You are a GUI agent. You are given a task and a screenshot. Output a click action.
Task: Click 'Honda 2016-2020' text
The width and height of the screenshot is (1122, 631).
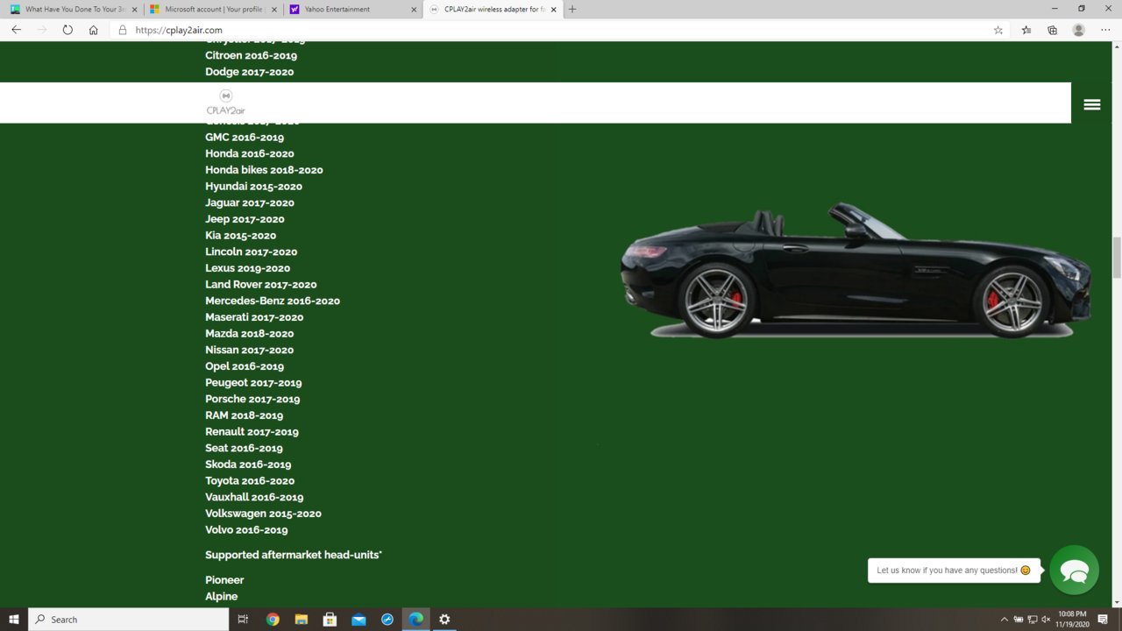250,153
